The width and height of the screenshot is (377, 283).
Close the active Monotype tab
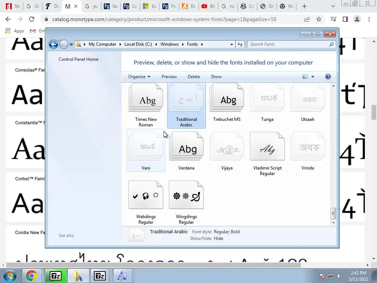pos(76,6)
